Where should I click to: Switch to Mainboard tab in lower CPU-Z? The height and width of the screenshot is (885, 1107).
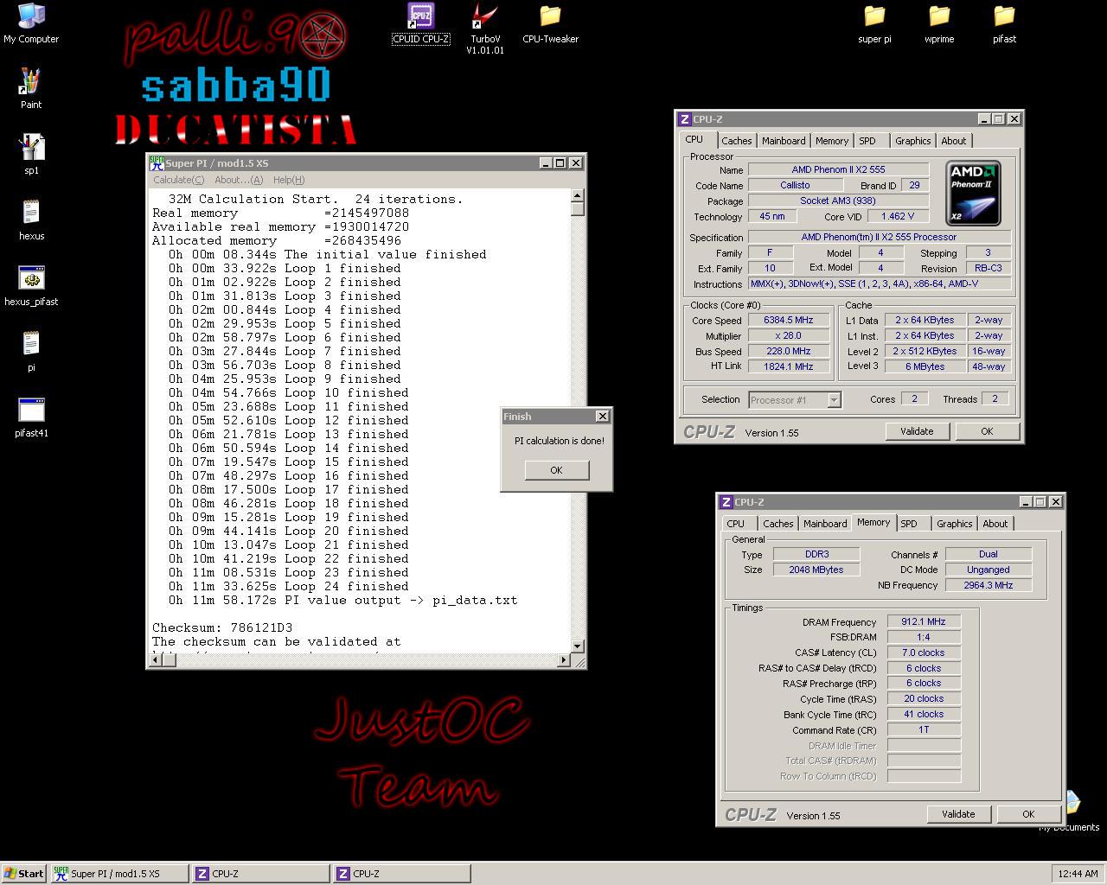click(x=825, y=524)
